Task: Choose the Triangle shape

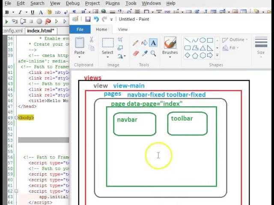Action: coord(203,48)
